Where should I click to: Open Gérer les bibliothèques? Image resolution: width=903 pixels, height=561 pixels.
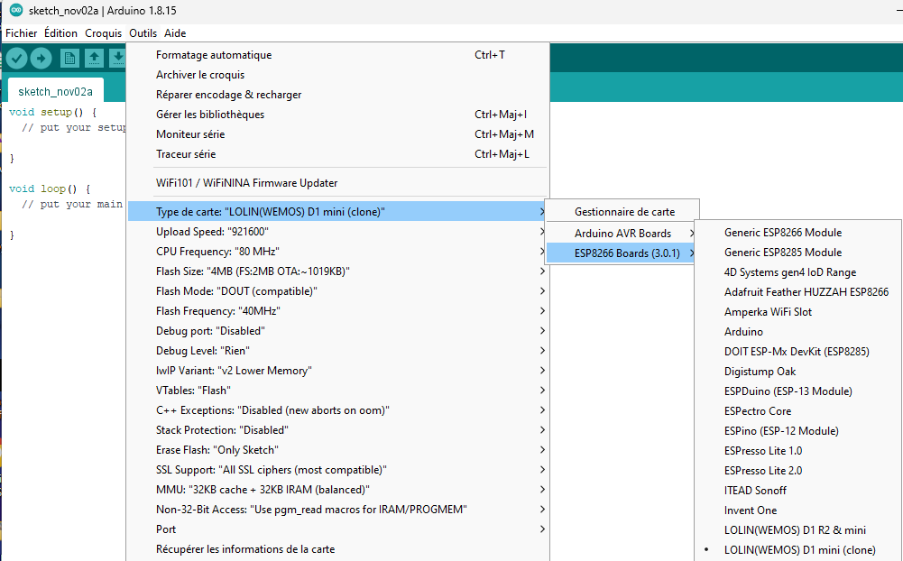pyautogui.click(x=337, y=115)
